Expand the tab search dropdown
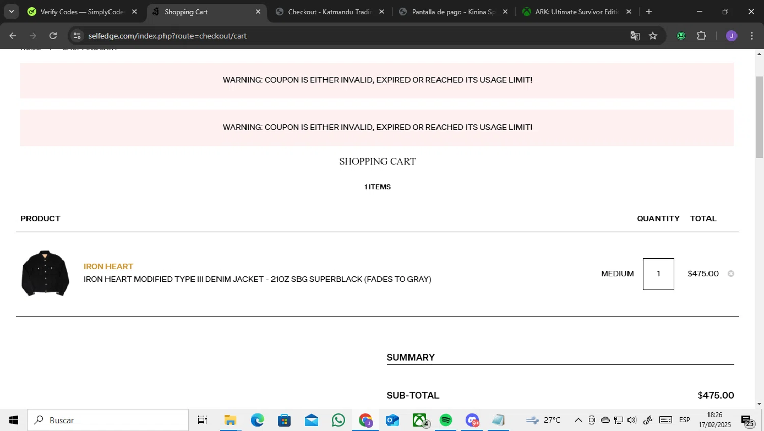Image resolution: width=764 pixels, height=431 pixels. [x=11, y=12]
